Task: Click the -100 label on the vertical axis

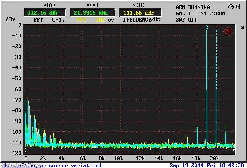Action: [15, 132]
